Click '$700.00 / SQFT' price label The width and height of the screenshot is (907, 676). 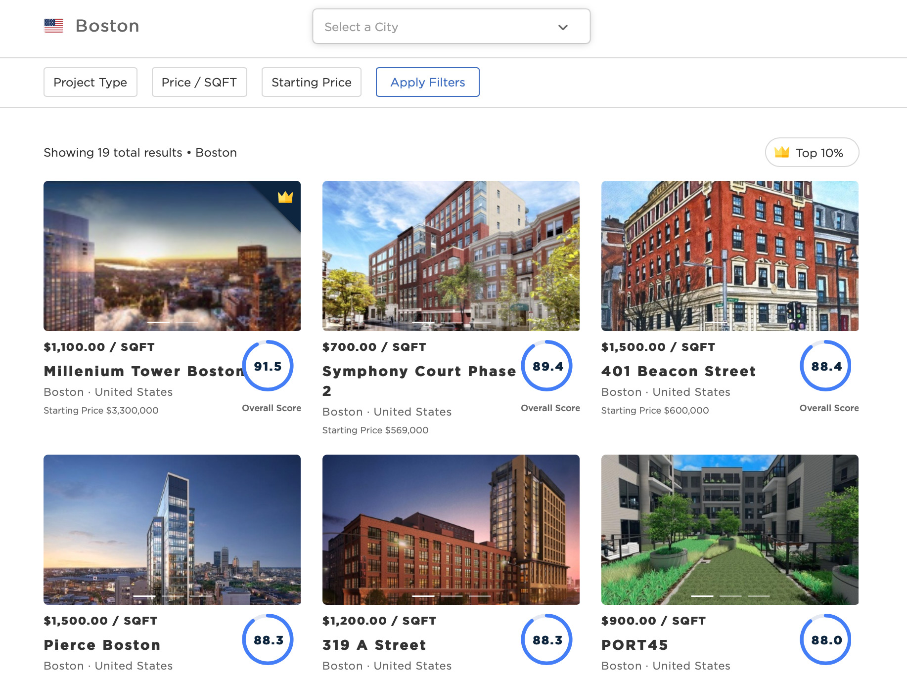pos(374,347)
